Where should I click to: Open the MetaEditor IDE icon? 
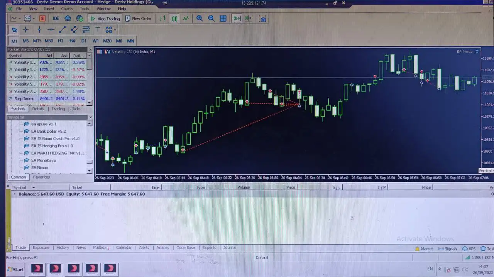point(56,19)
